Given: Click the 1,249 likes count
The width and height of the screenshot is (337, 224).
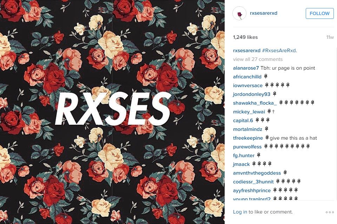Looking at the screenshot, I should [x=245, y=37].
